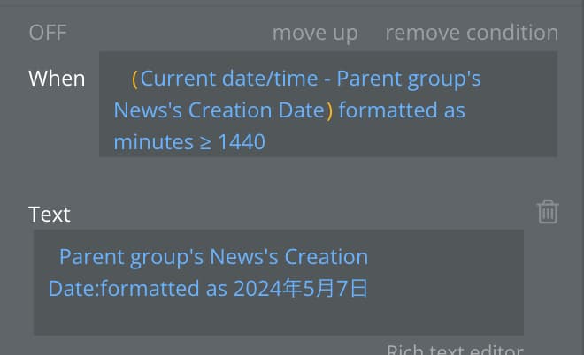Select the ≥ comparison operator
Screen dimensions: 584x355
point(205,143)
